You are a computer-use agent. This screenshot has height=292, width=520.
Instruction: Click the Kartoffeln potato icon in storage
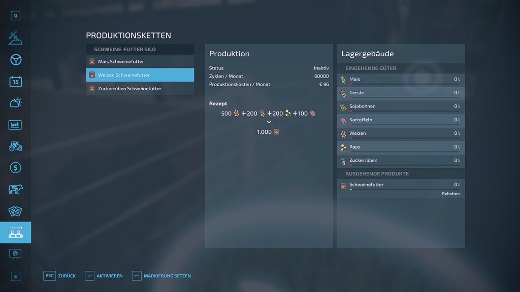click(343, 121)
